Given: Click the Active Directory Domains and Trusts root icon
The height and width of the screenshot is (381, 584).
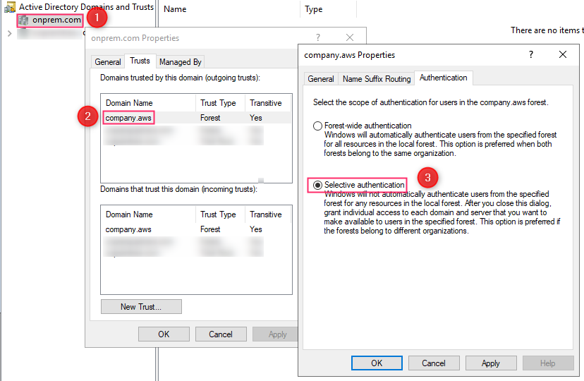Looking at the screenshot, I should tap(10, 7).
